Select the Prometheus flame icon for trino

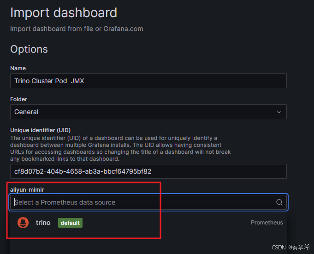tap(23, 223)
